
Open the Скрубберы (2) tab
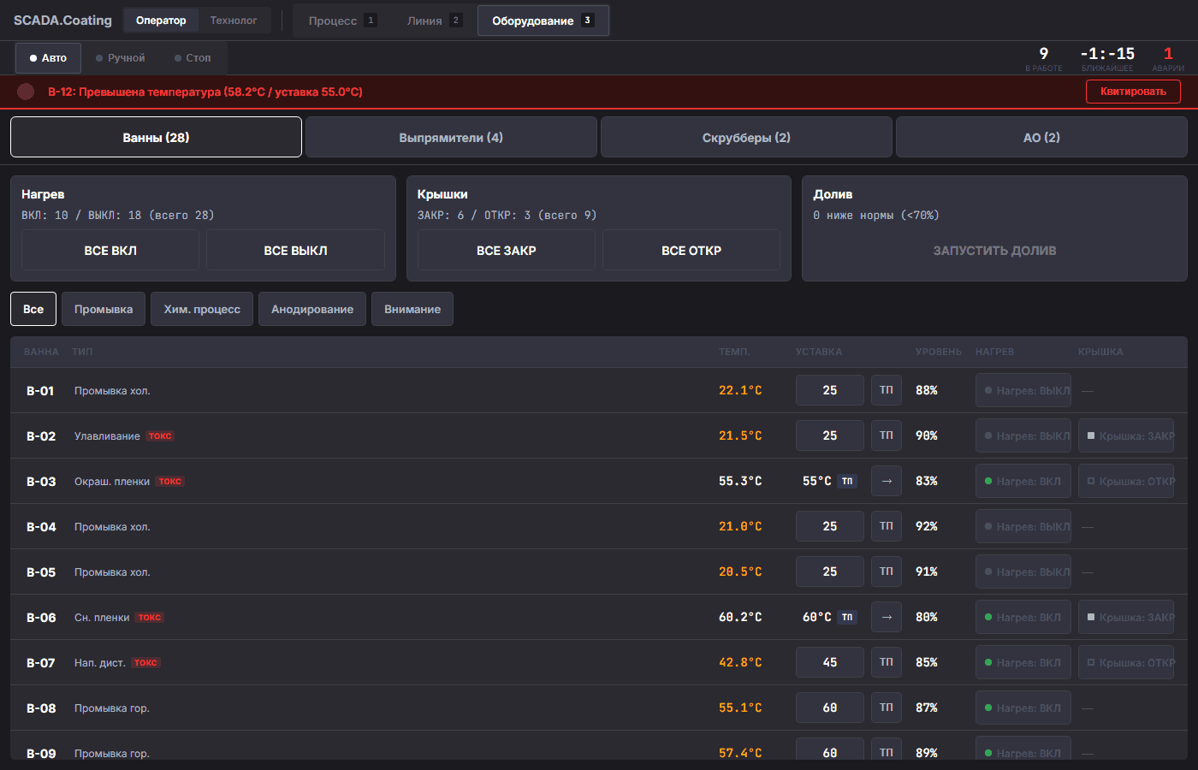746,137
